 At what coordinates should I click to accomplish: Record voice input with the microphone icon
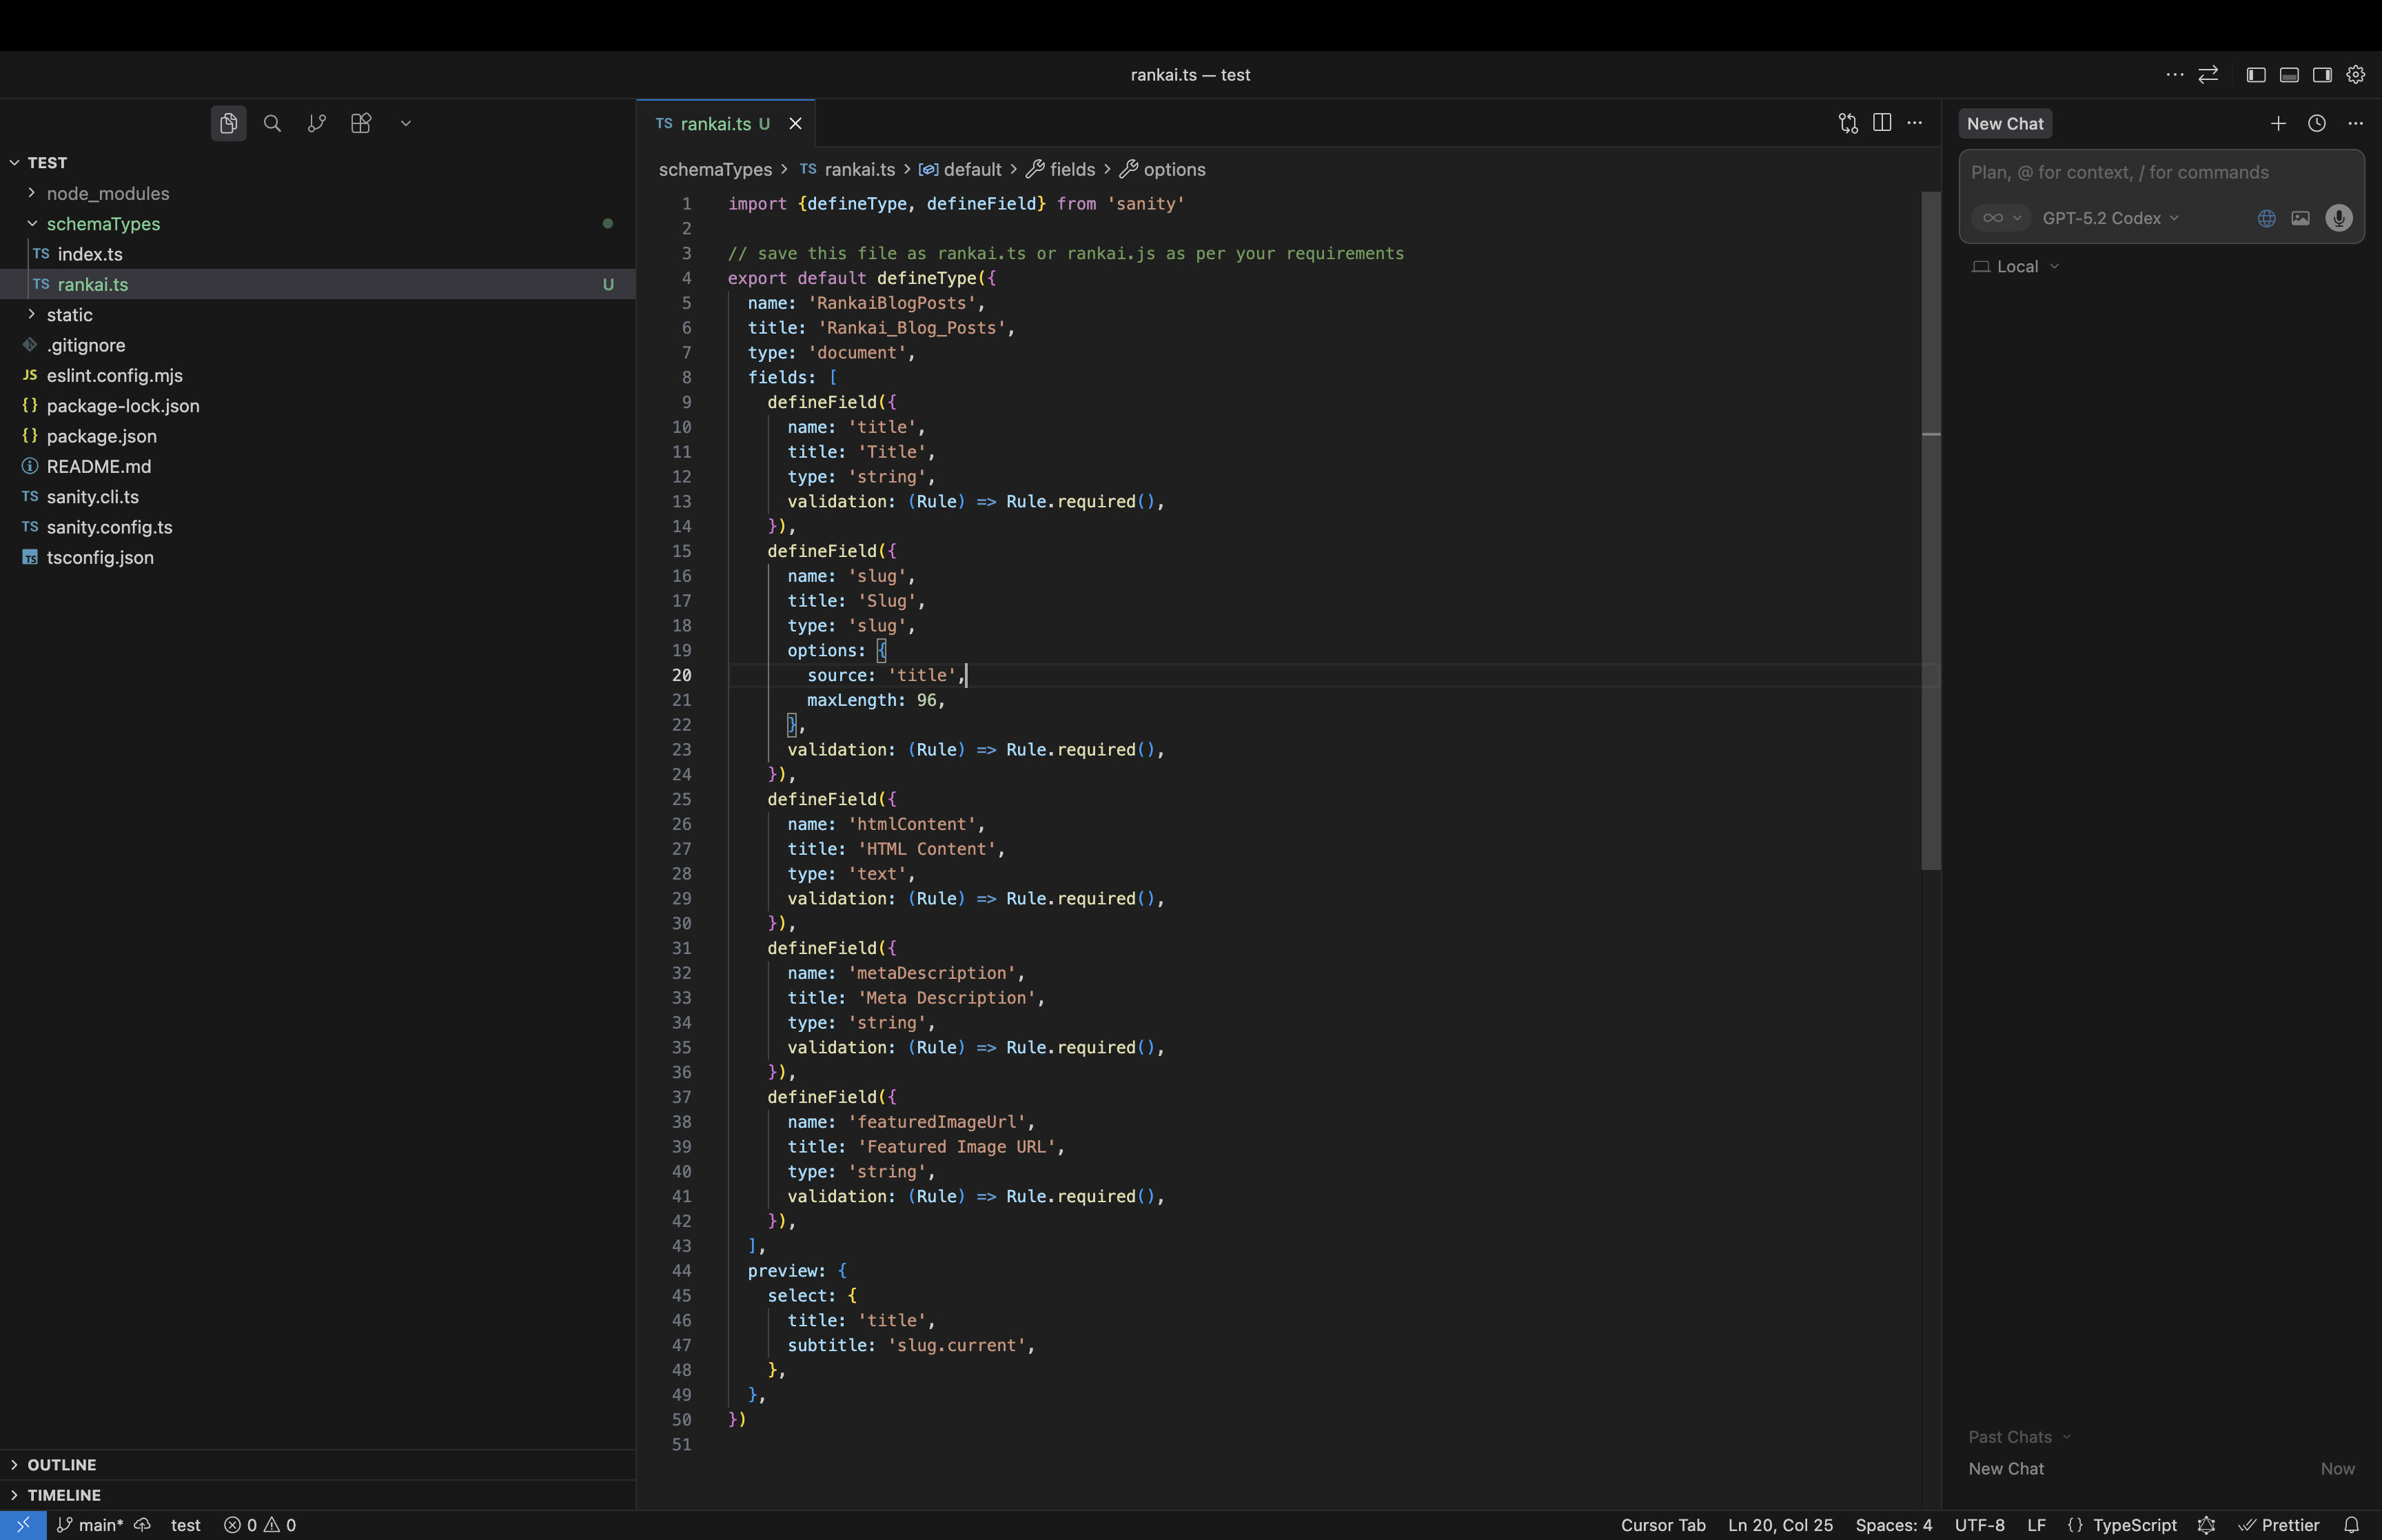2338,218
